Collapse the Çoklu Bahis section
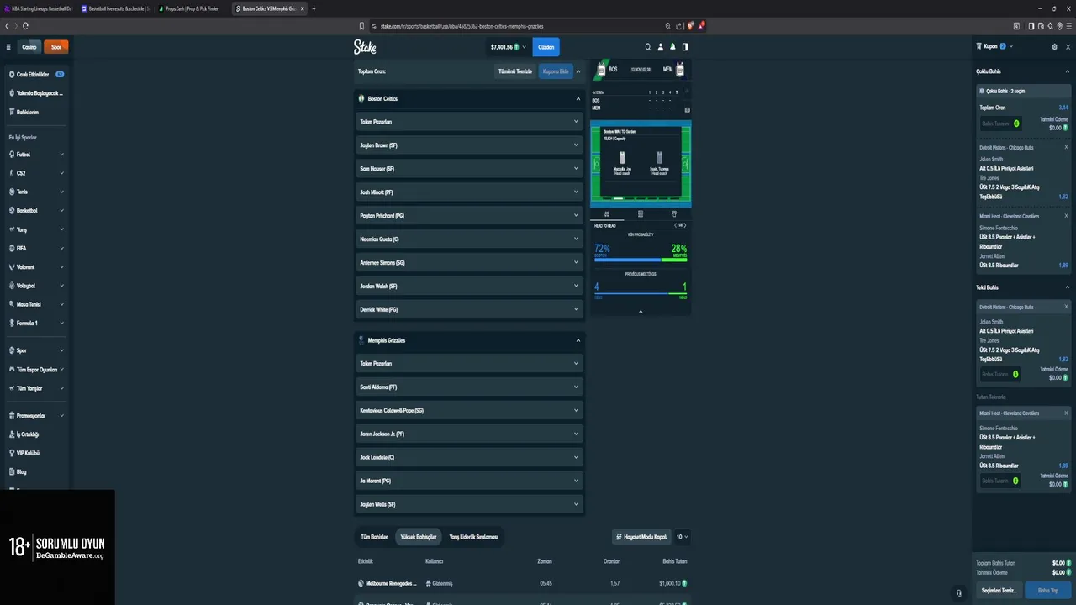Viewport: 1076px width, 605px height. [x=1068, y=71]
